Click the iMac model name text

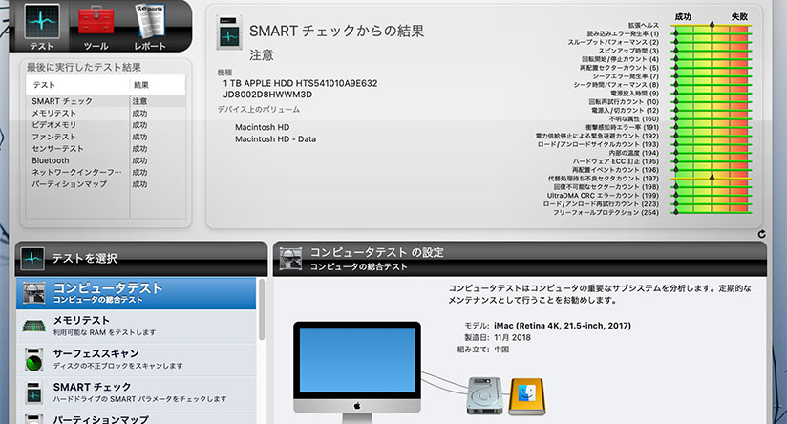point(563,326)
